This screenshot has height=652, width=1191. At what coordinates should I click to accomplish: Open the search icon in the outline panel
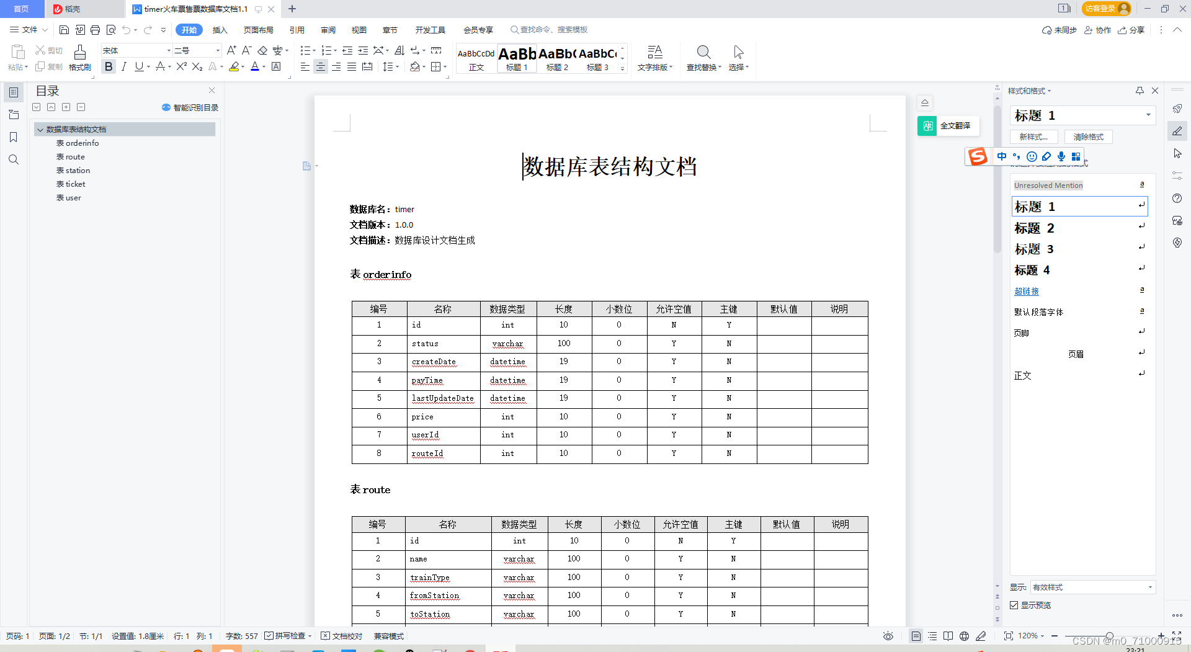(14, 159)
